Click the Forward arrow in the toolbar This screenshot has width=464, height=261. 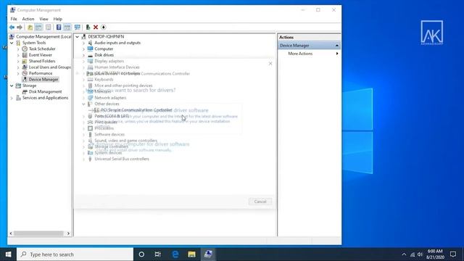(20, 28)
